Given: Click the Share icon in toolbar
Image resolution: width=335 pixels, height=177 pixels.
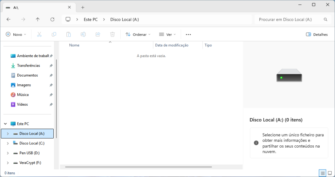Looking at the screenshot, I should [97, 34].
